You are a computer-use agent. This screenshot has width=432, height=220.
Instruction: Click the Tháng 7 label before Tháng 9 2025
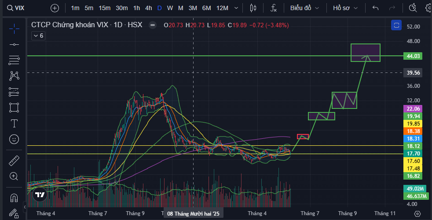point(98,213)
